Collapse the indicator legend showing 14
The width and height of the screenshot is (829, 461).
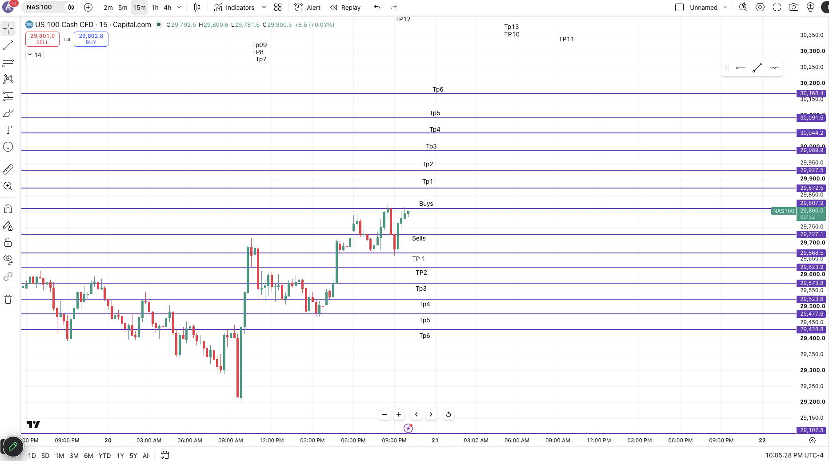tap(34, 55)
